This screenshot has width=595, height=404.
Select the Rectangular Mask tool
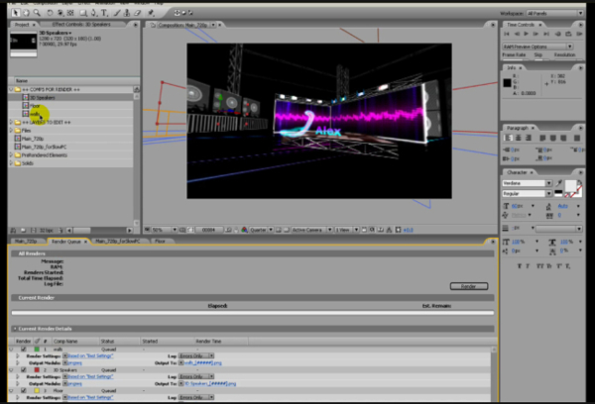pos(83,13)
